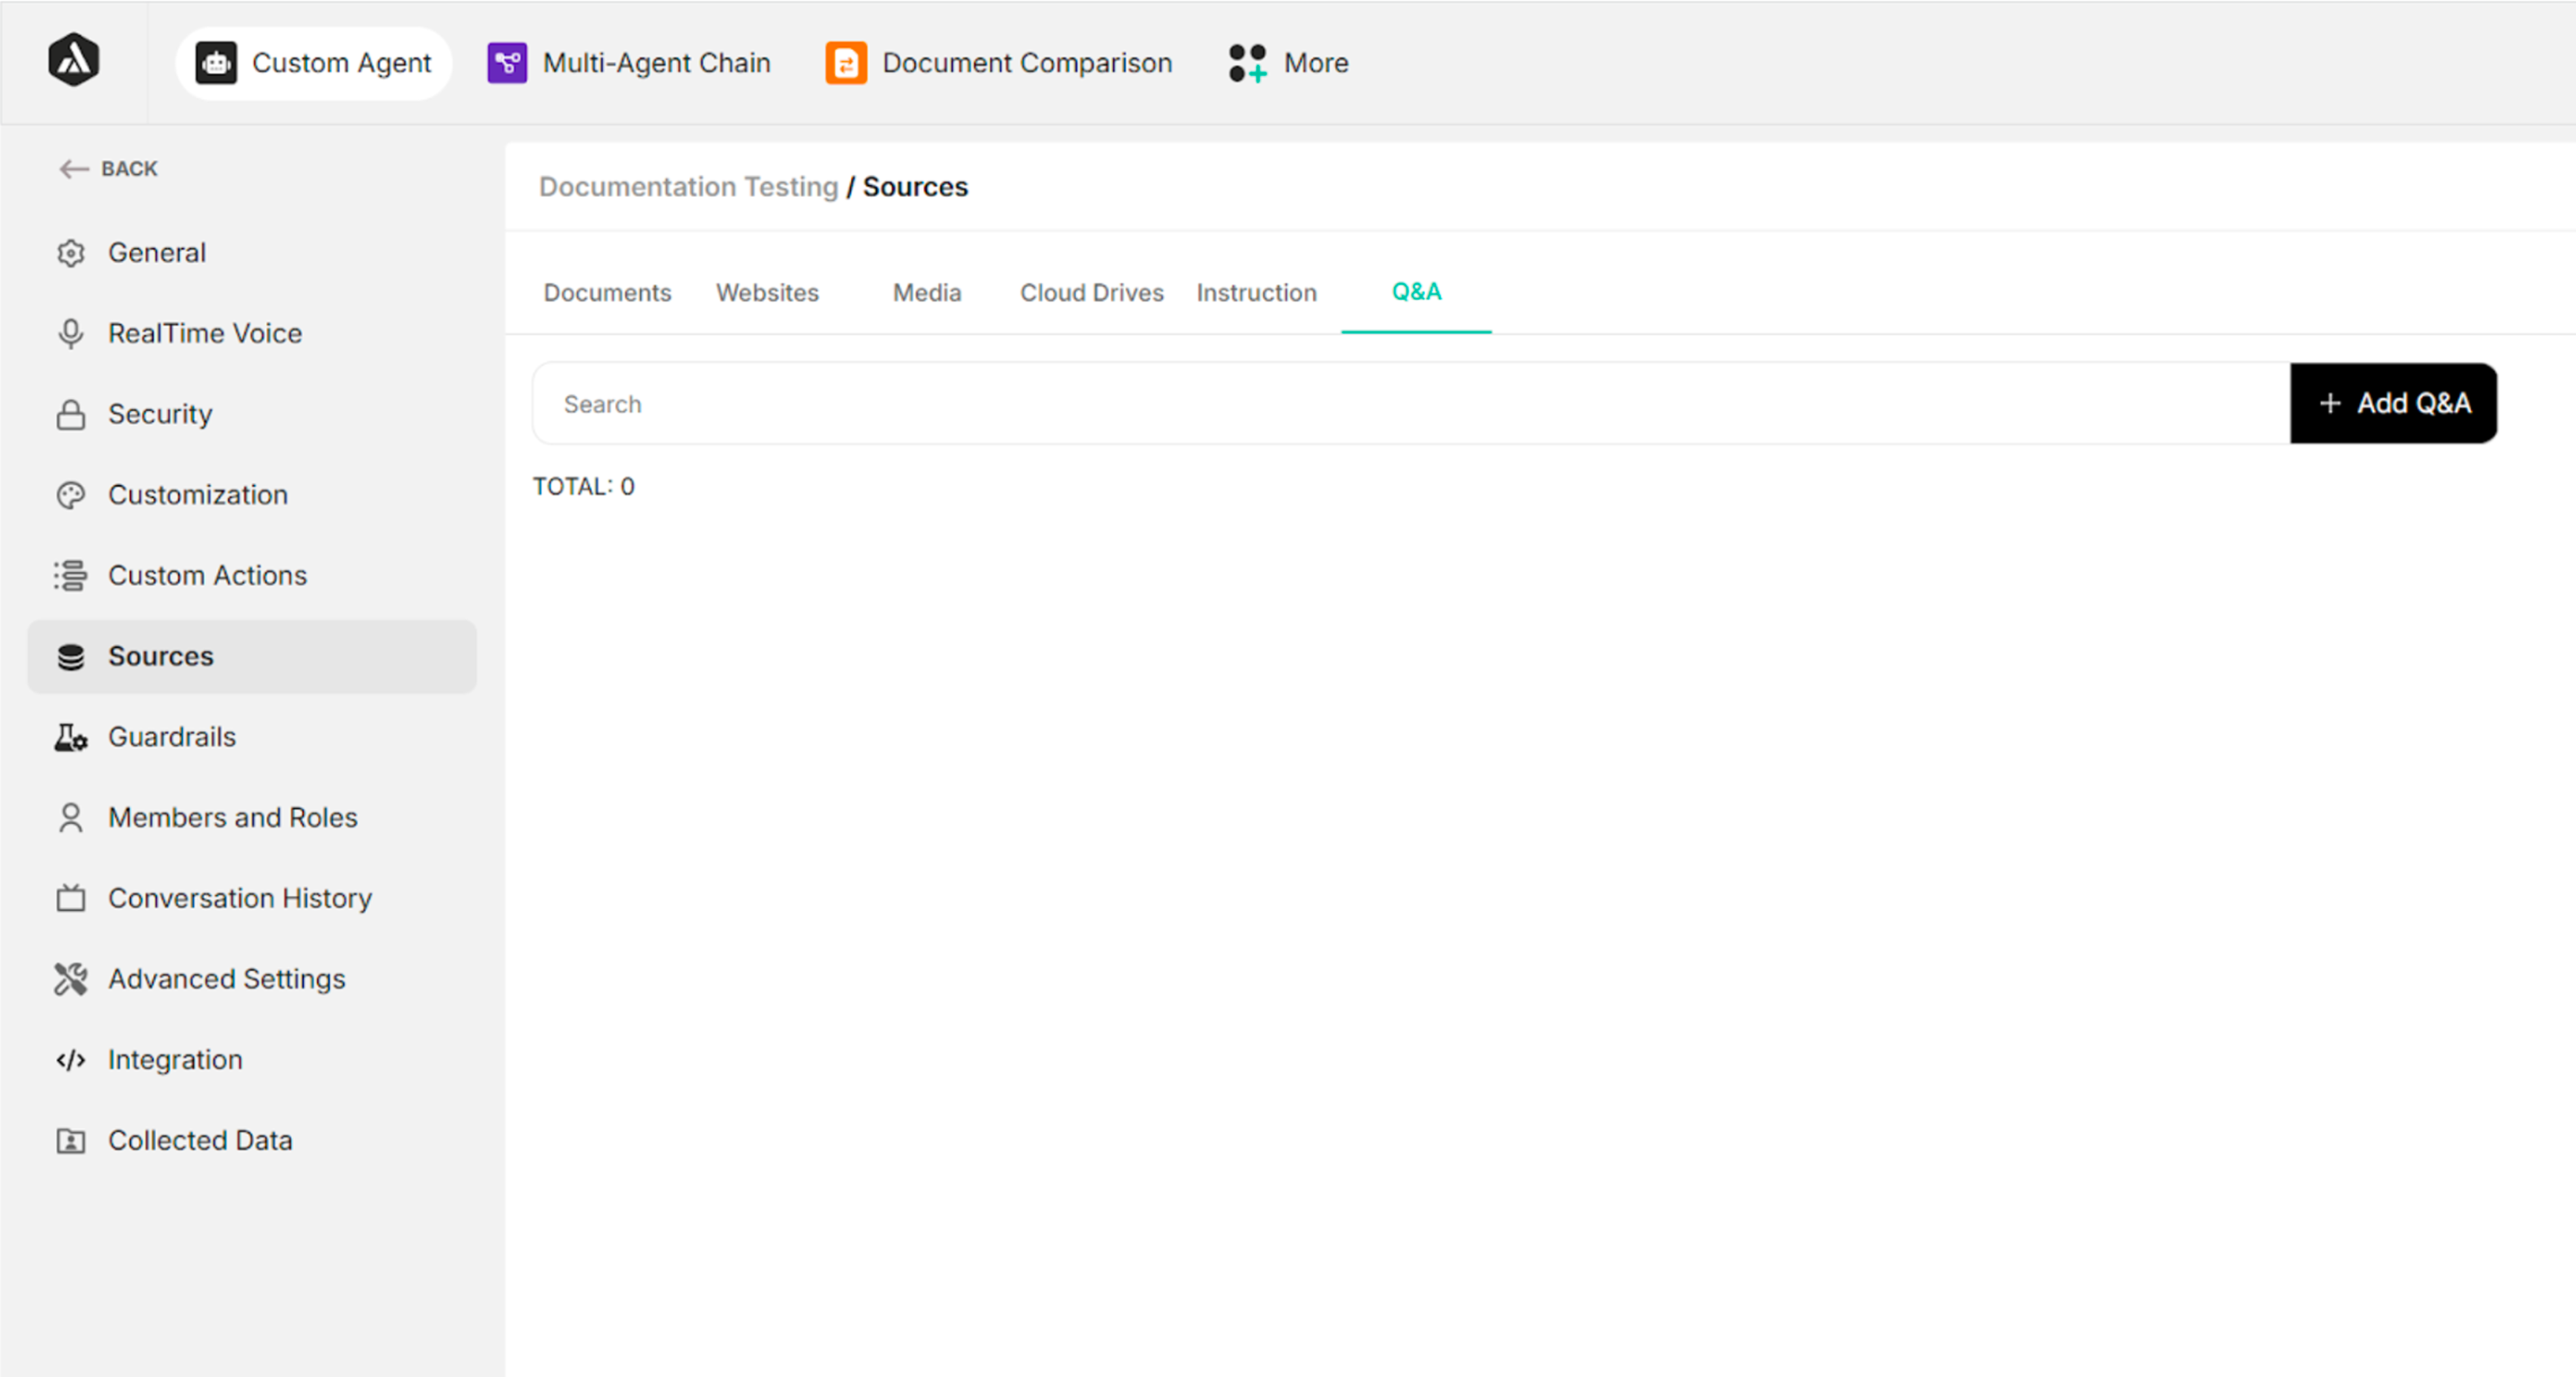
Task: Open Conversation History in sidebar
Action: (x=240, y=898)
